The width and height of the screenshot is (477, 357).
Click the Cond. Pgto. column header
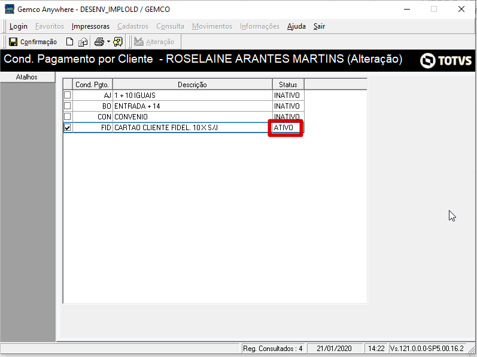point(93,84)
